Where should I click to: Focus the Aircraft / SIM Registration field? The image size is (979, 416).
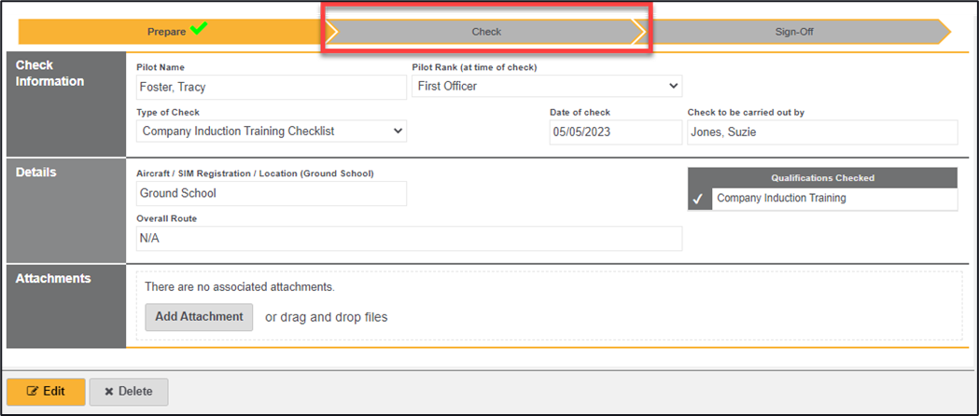click(271, 193)
